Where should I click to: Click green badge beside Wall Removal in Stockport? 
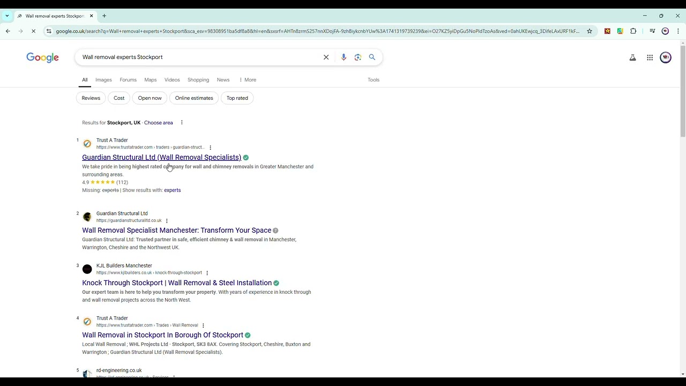coord(248,335)
